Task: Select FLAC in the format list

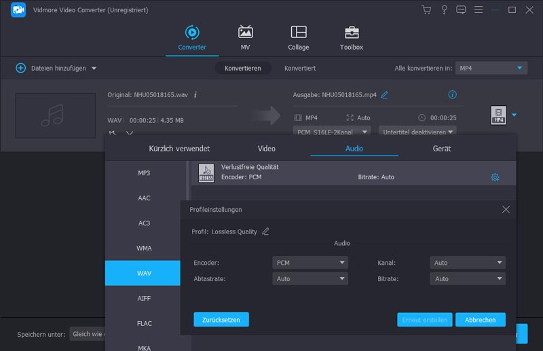Action: (x=144, y=323)
